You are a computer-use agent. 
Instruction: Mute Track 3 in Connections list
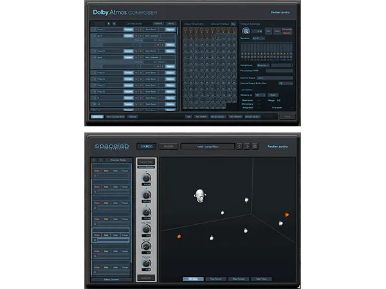(136, 51)
